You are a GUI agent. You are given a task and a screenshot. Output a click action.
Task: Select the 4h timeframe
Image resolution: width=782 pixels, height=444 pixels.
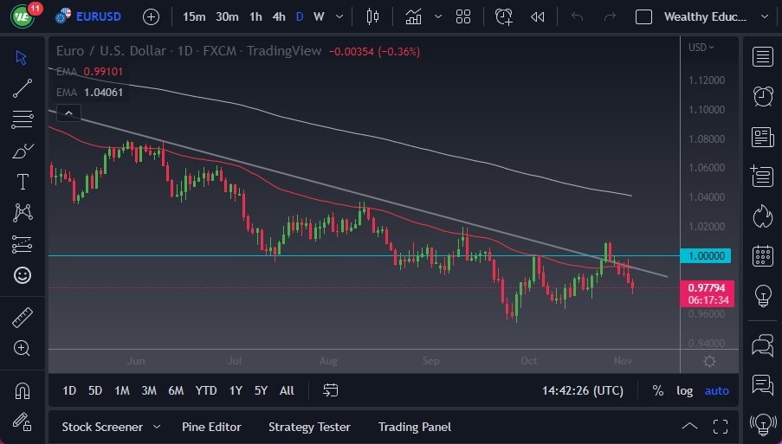coord(278,16)
